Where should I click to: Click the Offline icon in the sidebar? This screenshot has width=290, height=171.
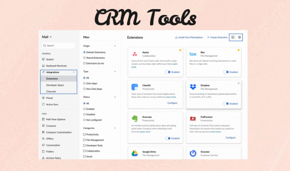coord(43,139)
